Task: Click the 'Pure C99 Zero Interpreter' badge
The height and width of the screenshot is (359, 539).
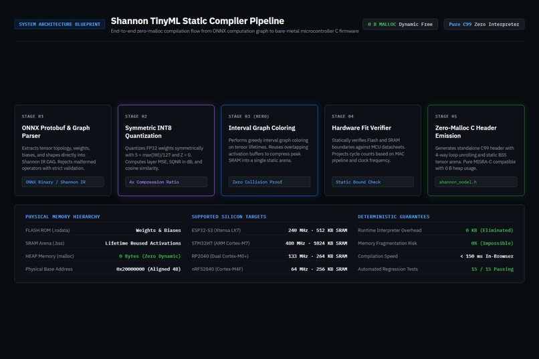Action: coord(484,24)
